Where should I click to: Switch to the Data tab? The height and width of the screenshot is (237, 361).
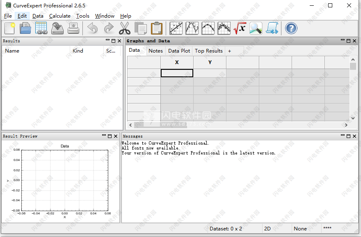pos(135,50)
